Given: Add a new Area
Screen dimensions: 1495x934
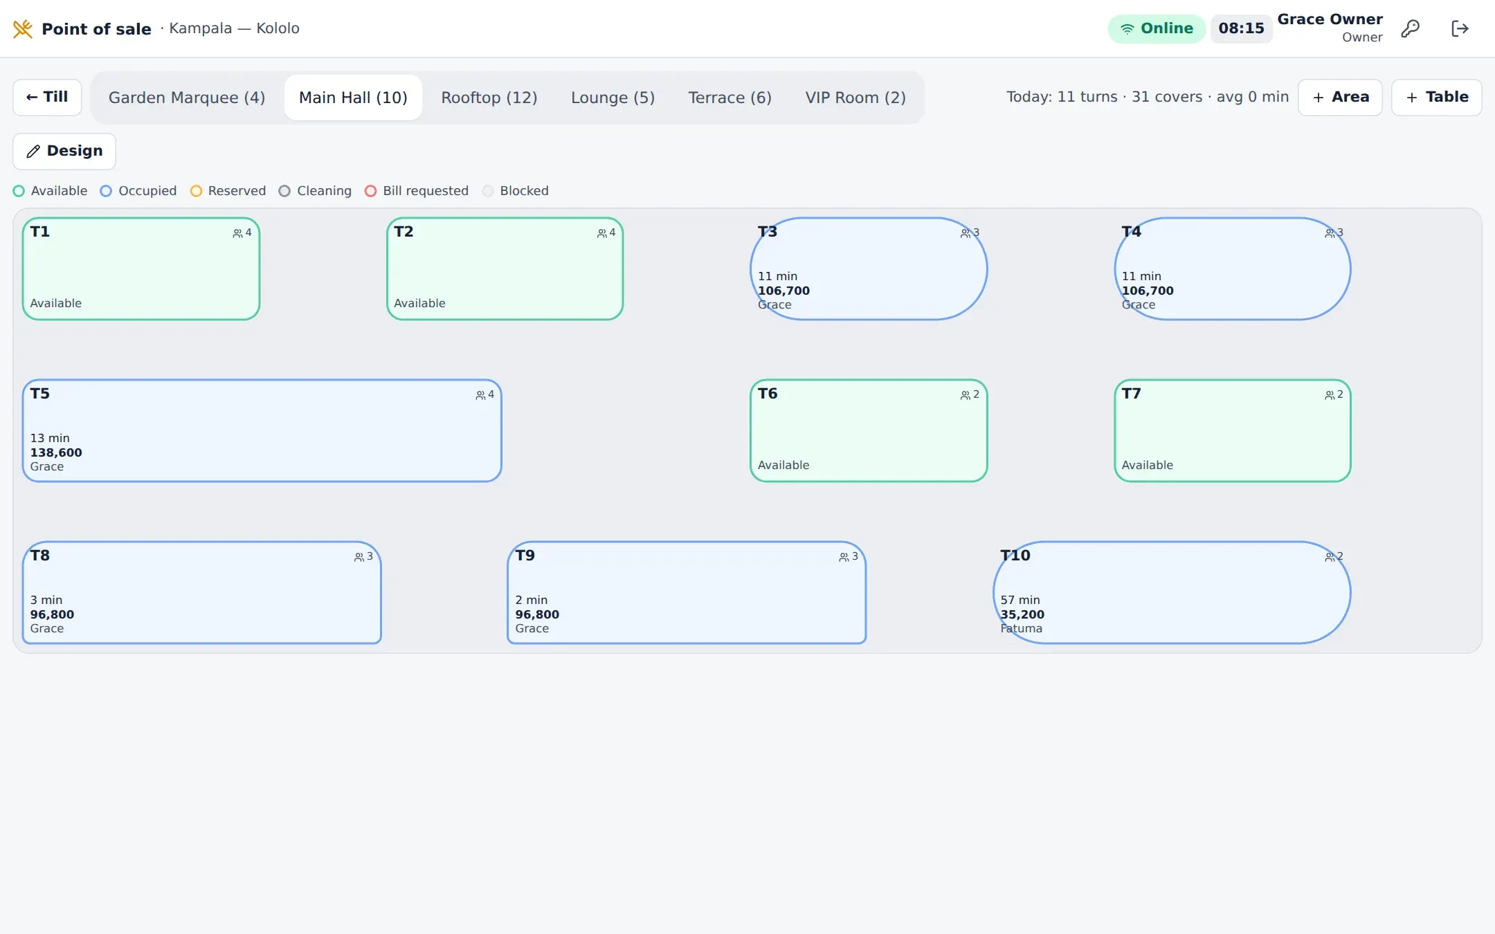Looking at the screenshot, I should point(1340,97).
